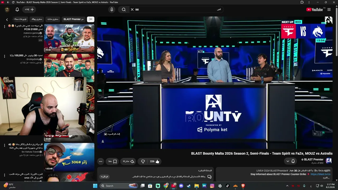This screenshot has height=190, width=338.
Task: Open browser extensions puzzle icon
Action: click(302, 2)
